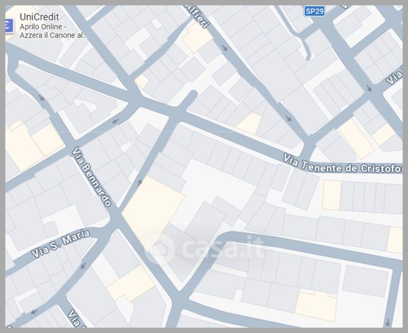The image size is (408, 333).
Task: Open the UniCredit place label
Action: [39, 17]
